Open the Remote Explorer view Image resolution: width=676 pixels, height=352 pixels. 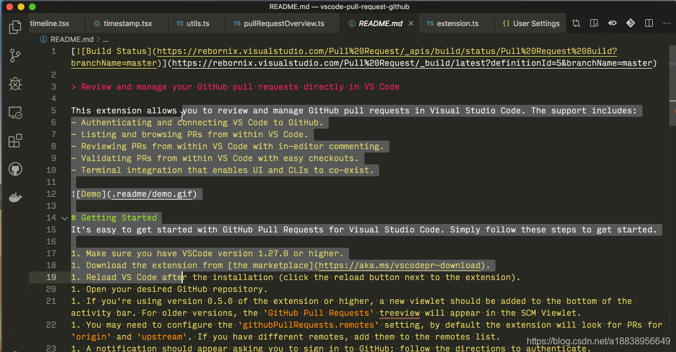pyautogui.click(x=15, y=113)
